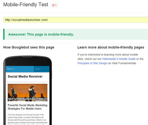Click Learn more about mobile-friendly pages heading
148x125 pixels.
tap(111, 47)
